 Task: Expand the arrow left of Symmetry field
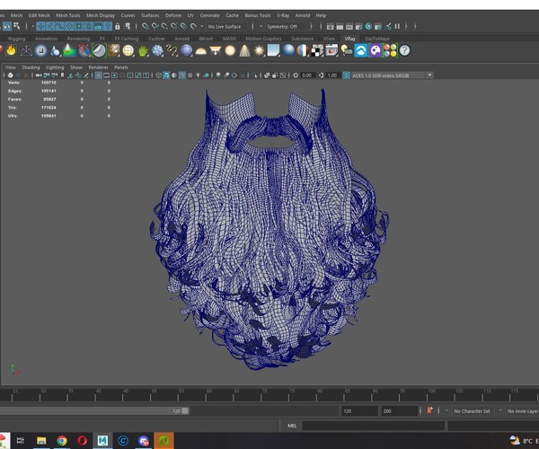261,26
